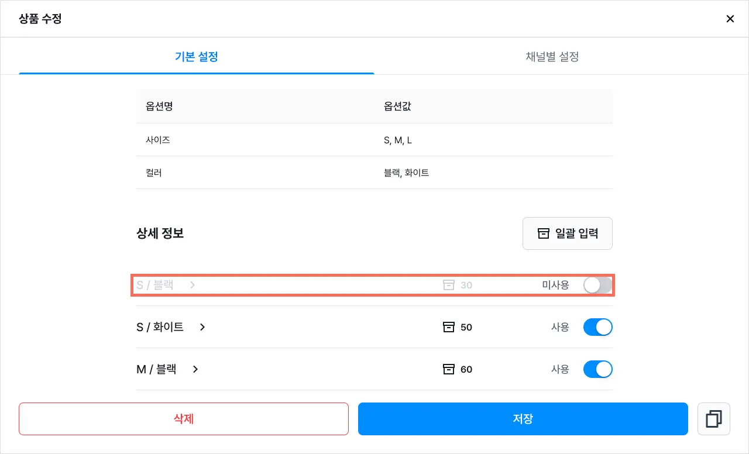Expand the S / 화이트 option chevron
The image size is (749, 454).
point(202,327)
